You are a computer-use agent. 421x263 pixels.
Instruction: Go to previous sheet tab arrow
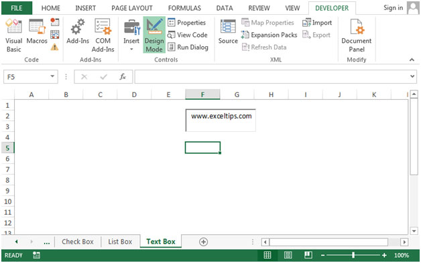coord(17,242)
